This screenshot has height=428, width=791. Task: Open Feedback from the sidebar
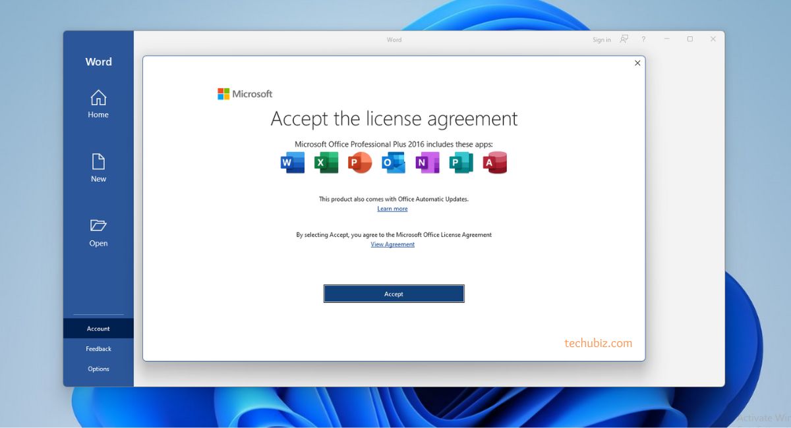pos(98,349)
